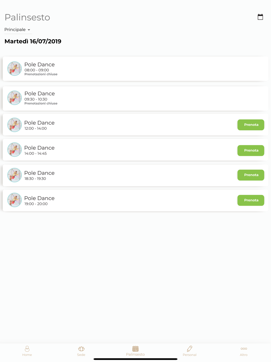Tap the Home person icon
271x362 pixels.
[27, 348]
